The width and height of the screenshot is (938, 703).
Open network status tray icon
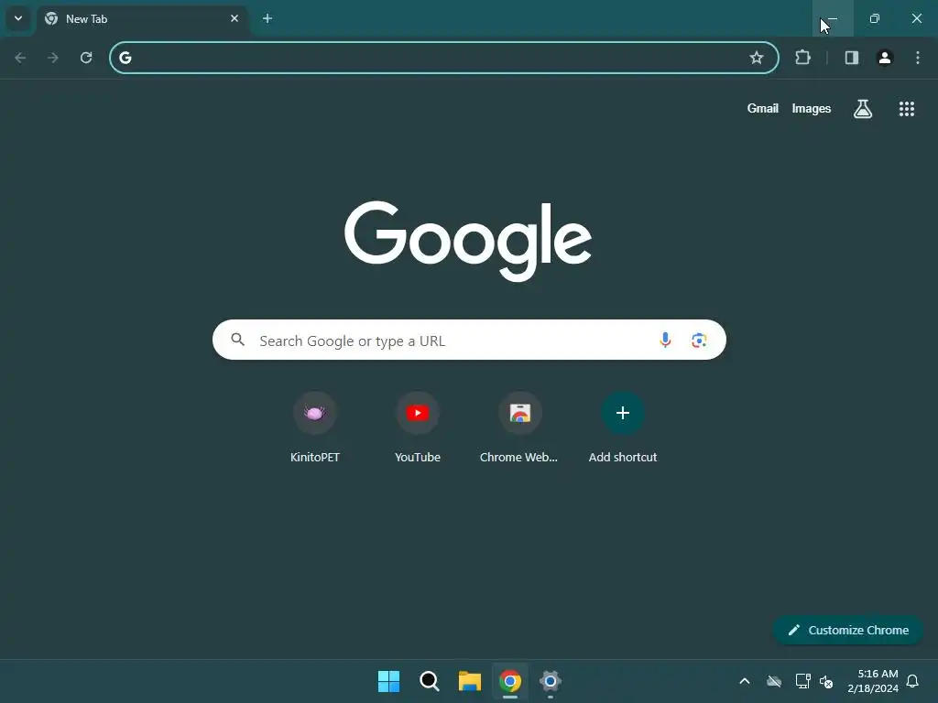[x=802, y=681]
